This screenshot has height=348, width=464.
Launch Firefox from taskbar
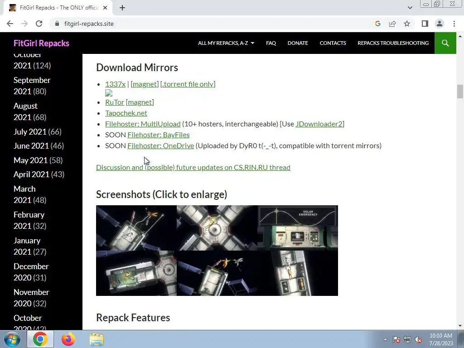coord(68,339)
